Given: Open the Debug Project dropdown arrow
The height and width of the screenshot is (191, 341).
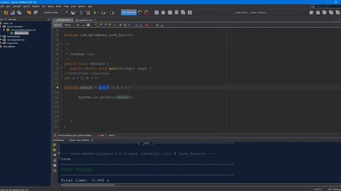Looking at the screenshot, I should [x=107, y=13].
